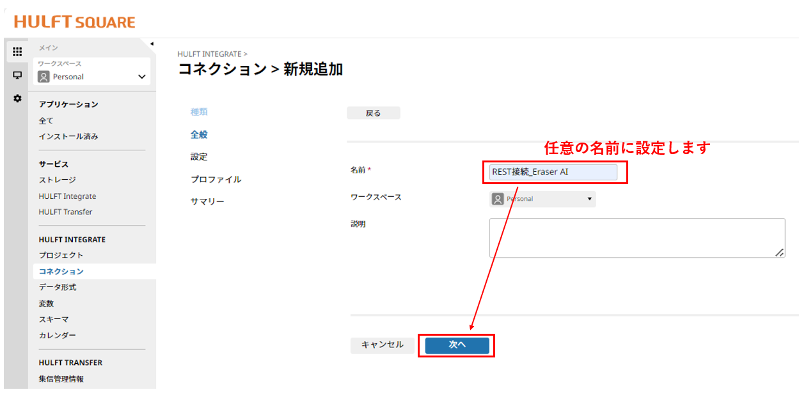Image resolution: width=799 pixels, height=399 pixels.
Task: Click the HULFT INTEGRATE section heading in sidebar
Action: (x=72, y=240)
